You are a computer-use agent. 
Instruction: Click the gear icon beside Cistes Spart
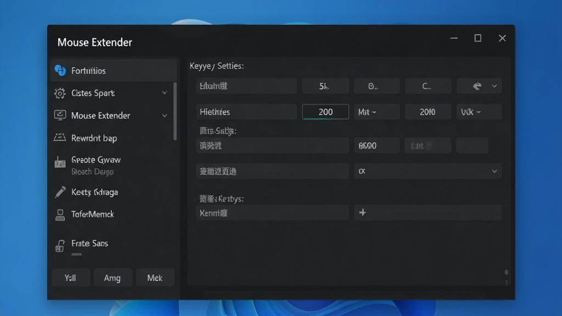[60, 93]
